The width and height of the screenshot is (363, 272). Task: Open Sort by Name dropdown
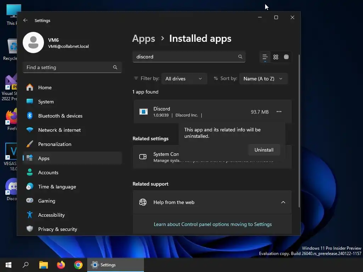263,79
